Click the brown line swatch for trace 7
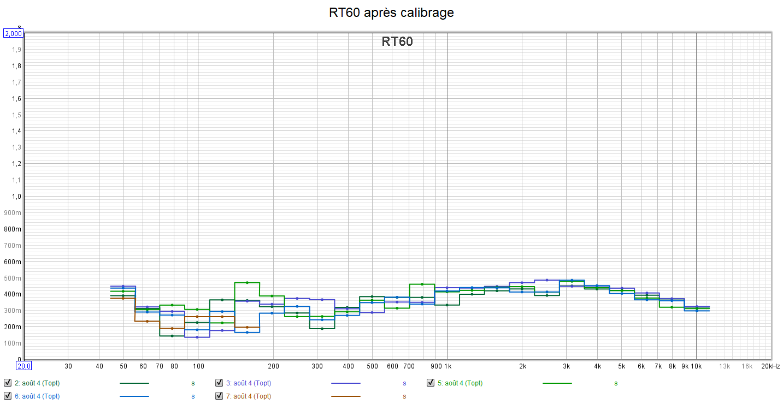The width and height of the screenshot is (783, 404). (346, 396)
